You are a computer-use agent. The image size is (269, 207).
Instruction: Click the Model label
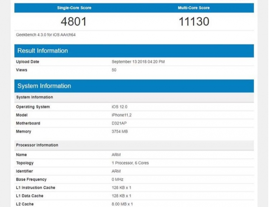[x=22, y=115]
